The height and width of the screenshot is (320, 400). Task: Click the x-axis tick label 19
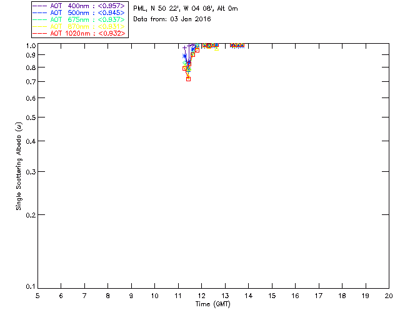coord(366,296)
